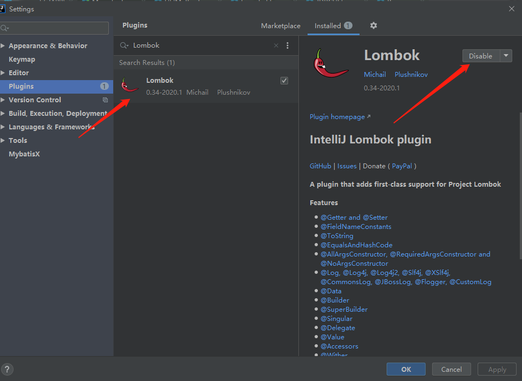
Task: Expand the Editor section
Action: click(x=3, y=73)
